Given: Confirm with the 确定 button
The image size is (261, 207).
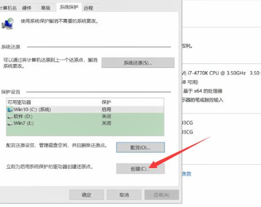Looking at the screenshot, I should 86,195.
